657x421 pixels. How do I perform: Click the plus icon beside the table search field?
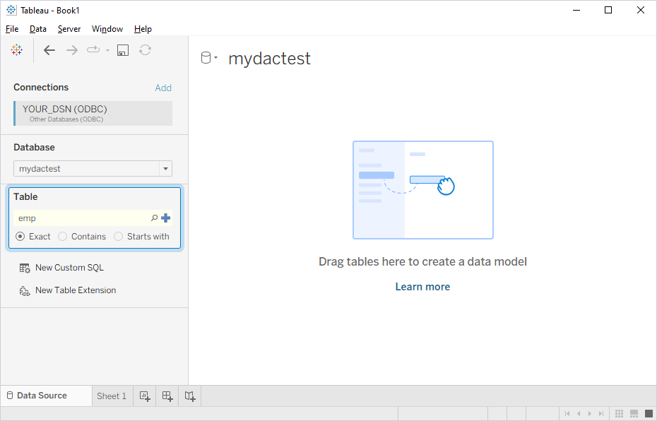coord(165,218)
